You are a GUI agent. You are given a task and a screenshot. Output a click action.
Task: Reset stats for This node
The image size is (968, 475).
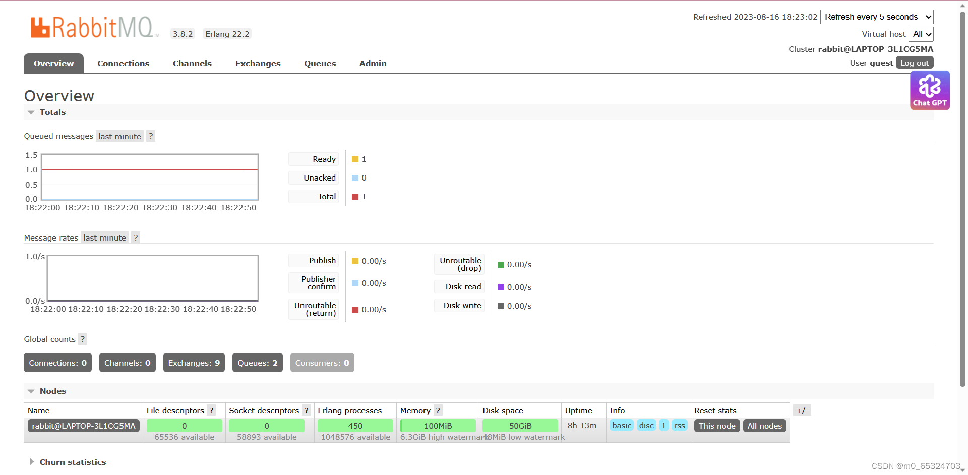pyautogui.click(x=716, y=426)
